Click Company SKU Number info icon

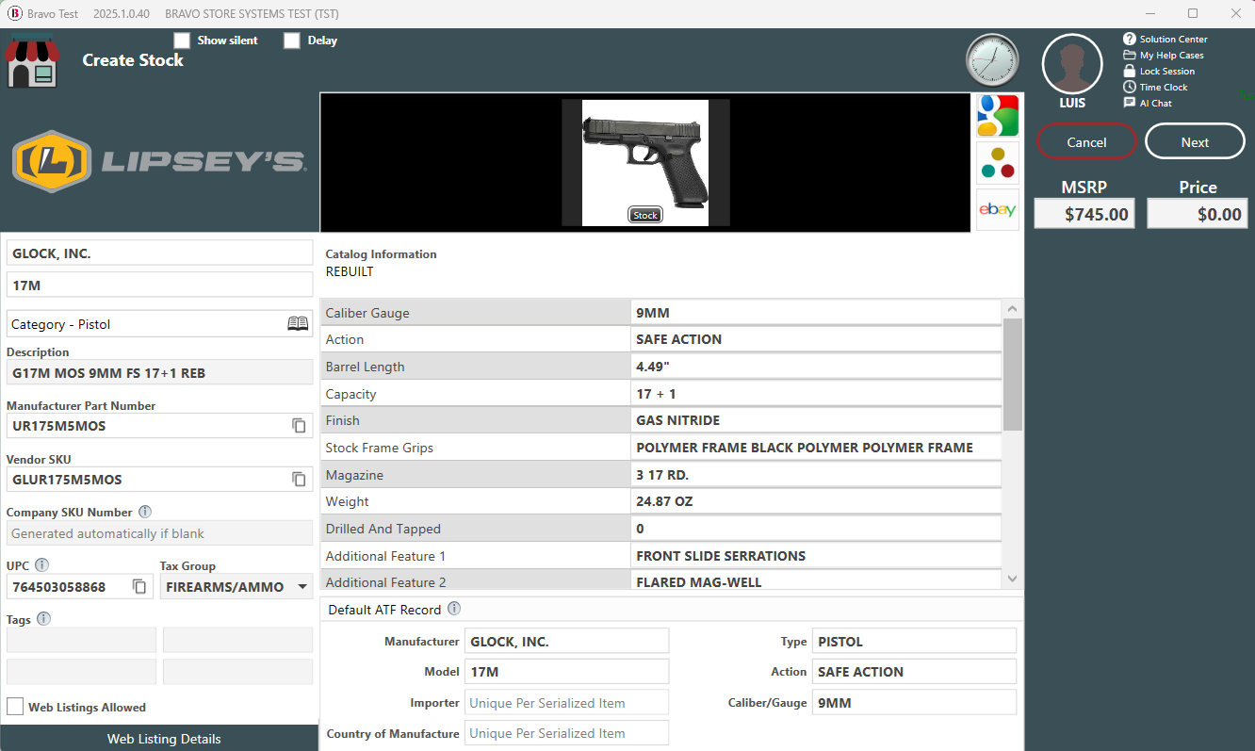(145, 512)
